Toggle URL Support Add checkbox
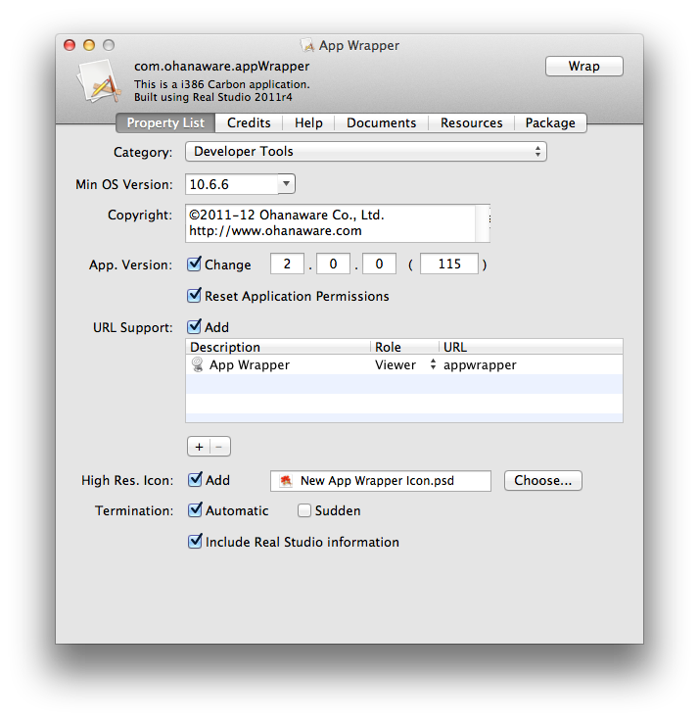Screen dimensions: 699x721 (x=194, y=327)
